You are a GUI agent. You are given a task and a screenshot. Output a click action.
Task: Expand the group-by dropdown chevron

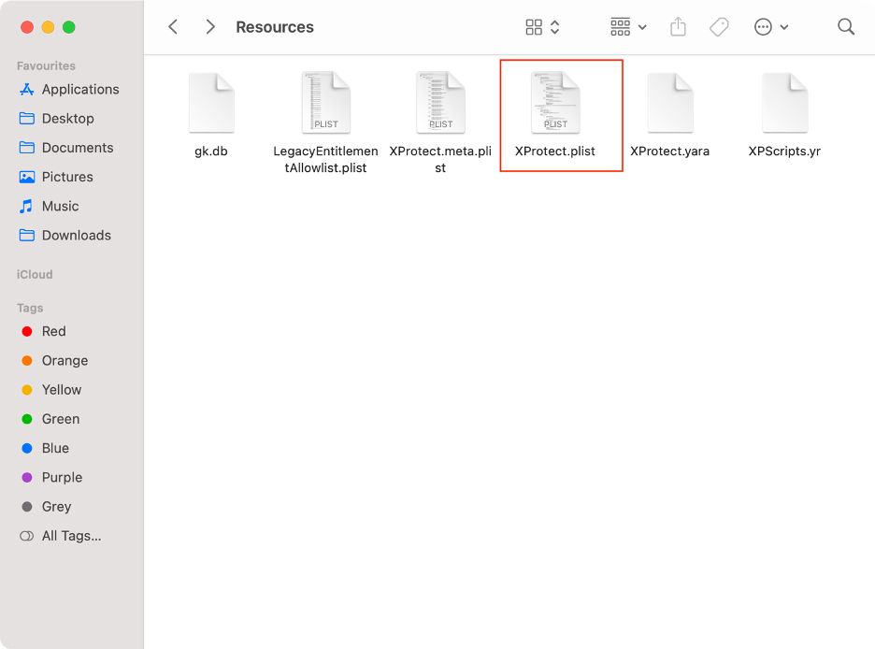[642, 27]
